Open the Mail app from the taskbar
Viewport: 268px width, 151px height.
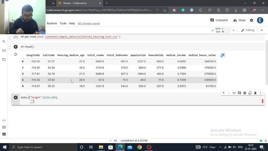pyautogui.click(x=130, y=147)
